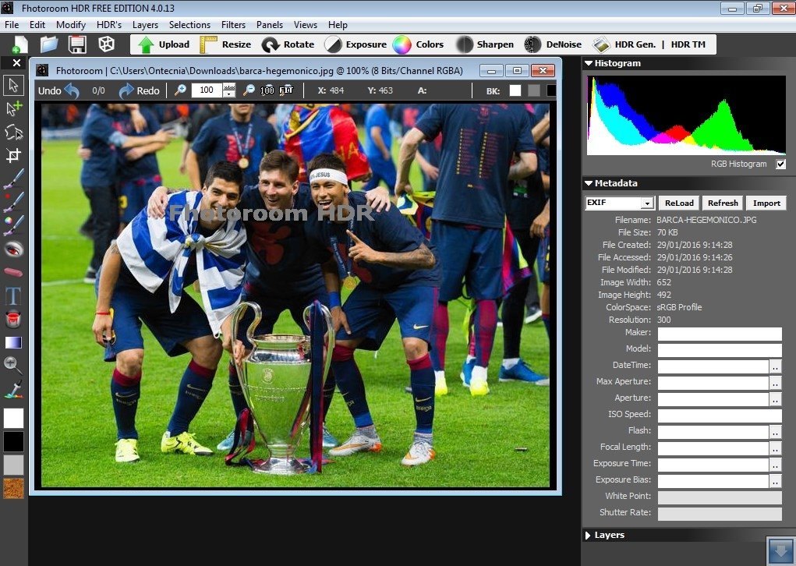Click the Import metadata button
796x566 pixels.
click(x=766, y=203)
